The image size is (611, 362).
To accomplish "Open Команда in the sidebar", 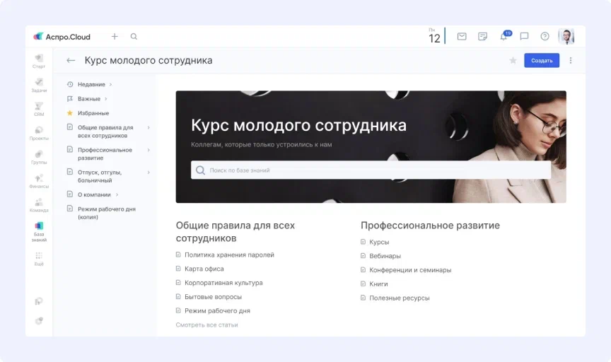I will (39, 205).
